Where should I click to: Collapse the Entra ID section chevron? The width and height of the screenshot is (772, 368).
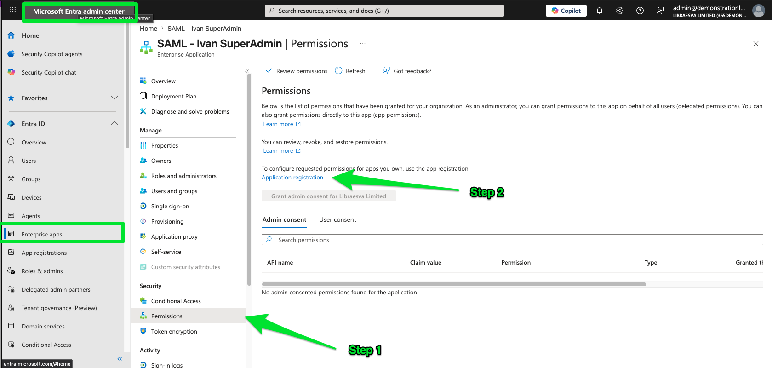tap(114, 123)
